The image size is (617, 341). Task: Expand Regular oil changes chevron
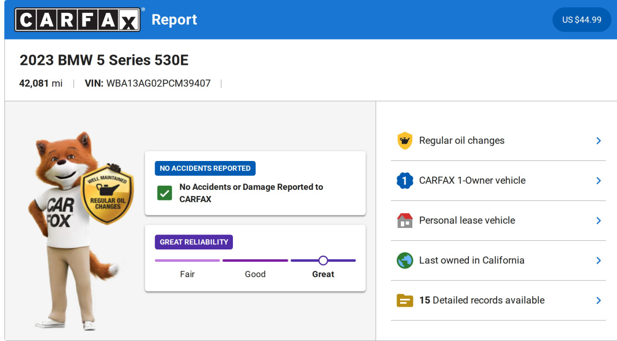point(598,140)
